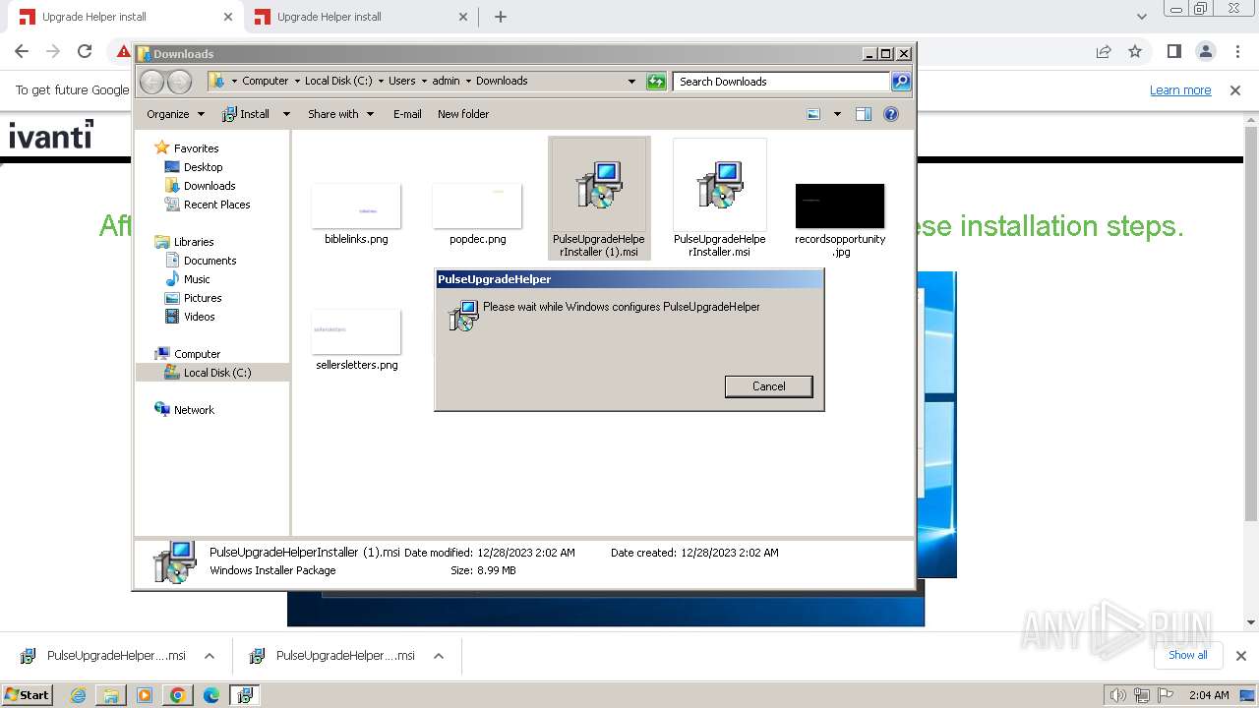
Task: Select Libraries in navigation pane
Action: point(194,242)
